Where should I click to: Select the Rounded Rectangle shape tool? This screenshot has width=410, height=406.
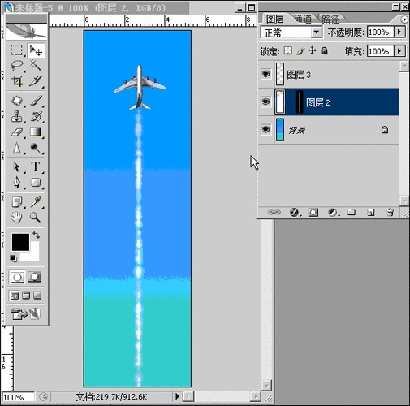[x=36, y=183]
